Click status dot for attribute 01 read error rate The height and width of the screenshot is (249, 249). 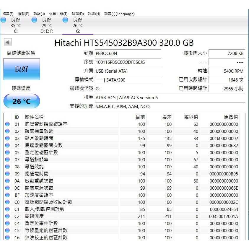pyautogui.click(x=7, y=124)
